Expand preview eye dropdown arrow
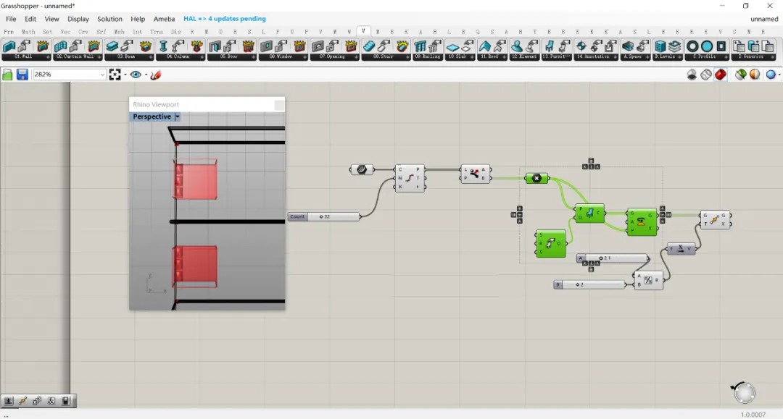The height and width of the screenshot is (419, 783). click(x=146, y=75)
